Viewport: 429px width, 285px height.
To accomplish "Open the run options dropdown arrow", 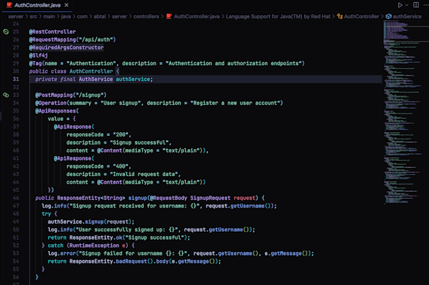I will pos(407,5).
